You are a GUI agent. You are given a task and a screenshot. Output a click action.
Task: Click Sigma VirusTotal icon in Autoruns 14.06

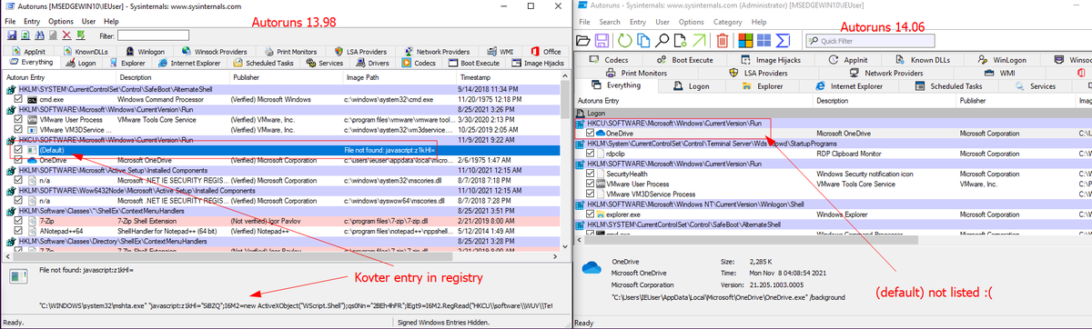pos(782,40)
